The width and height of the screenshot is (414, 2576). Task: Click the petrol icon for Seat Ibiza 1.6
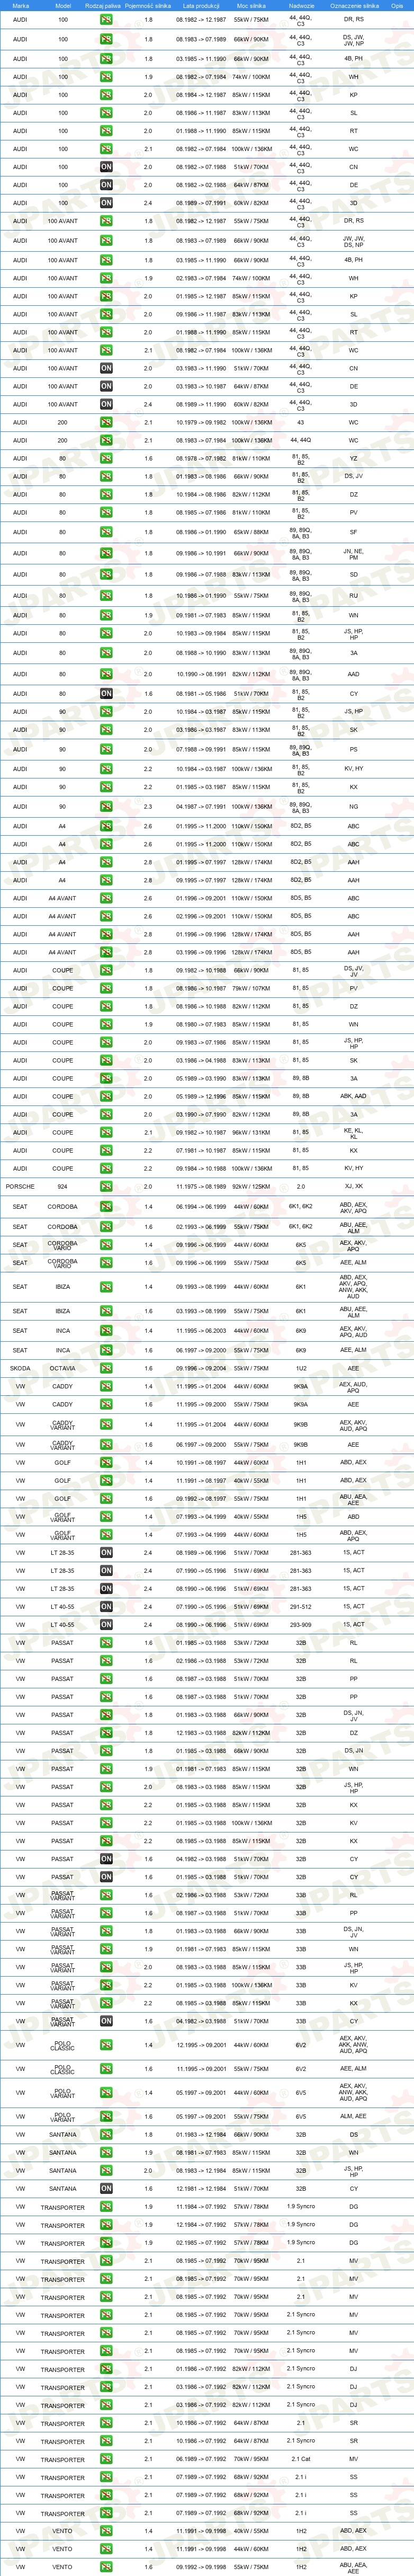(106, 1310)
